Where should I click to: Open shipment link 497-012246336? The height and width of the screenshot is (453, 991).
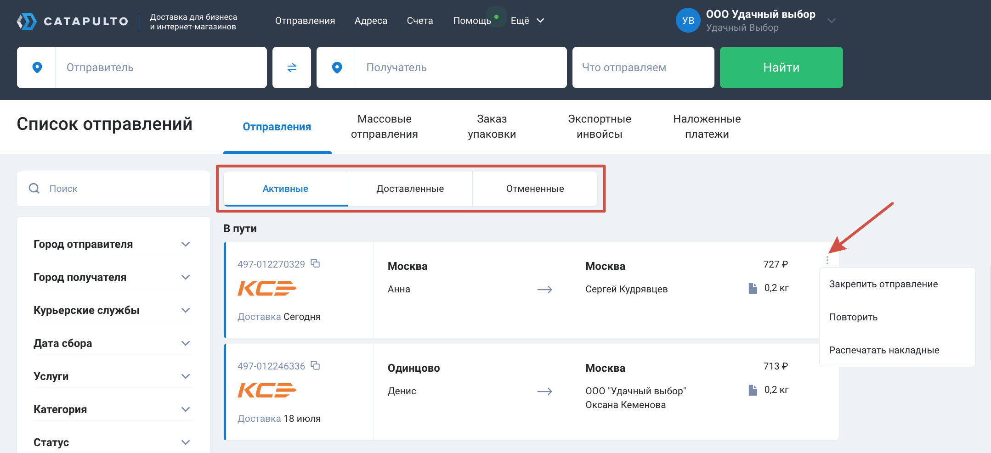tap(271, 366)
